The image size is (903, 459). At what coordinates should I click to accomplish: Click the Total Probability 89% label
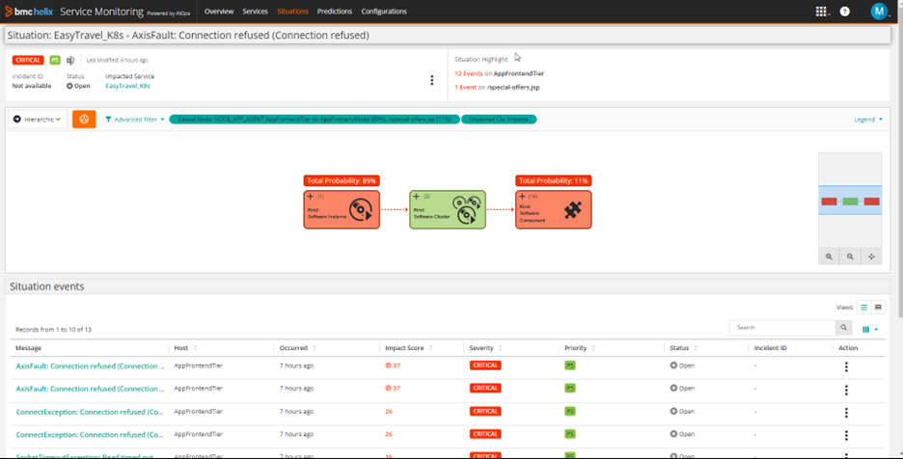pos(342,181)
